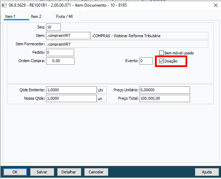This screenshot has width=221, height=179.
Task: Click the UN unit box beside Qtde Emitente
Action: [102, 90]
